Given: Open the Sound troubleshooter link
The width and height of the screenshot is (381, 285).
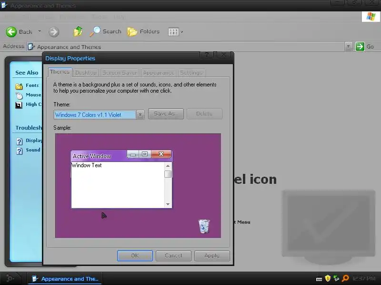Looking at the screenshot, I should [33, 150].
